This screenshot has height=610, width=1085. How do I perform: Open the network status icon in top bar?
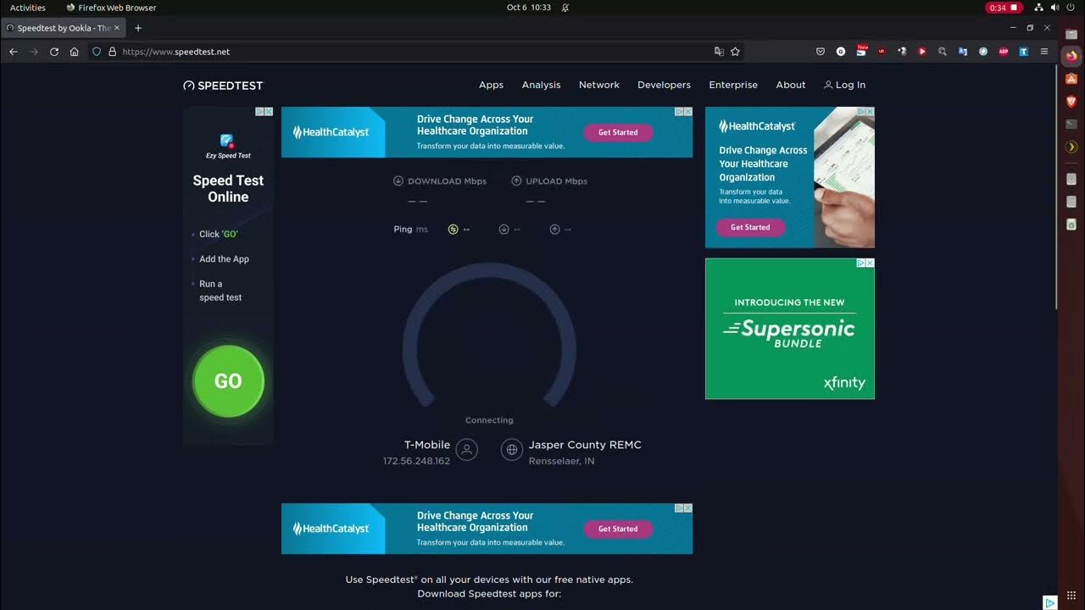coord(1039,8)
